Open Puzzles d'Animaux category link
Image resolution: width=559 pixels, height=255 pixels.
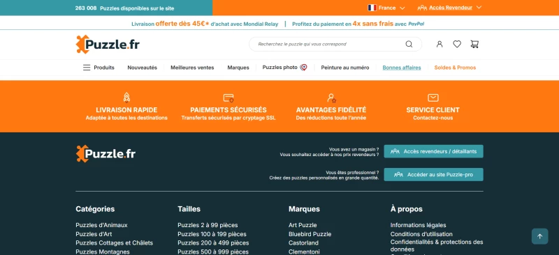coord(101,225)
